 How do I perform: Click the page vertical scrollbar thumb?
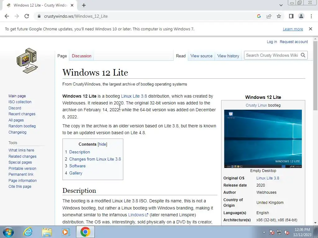315,76
